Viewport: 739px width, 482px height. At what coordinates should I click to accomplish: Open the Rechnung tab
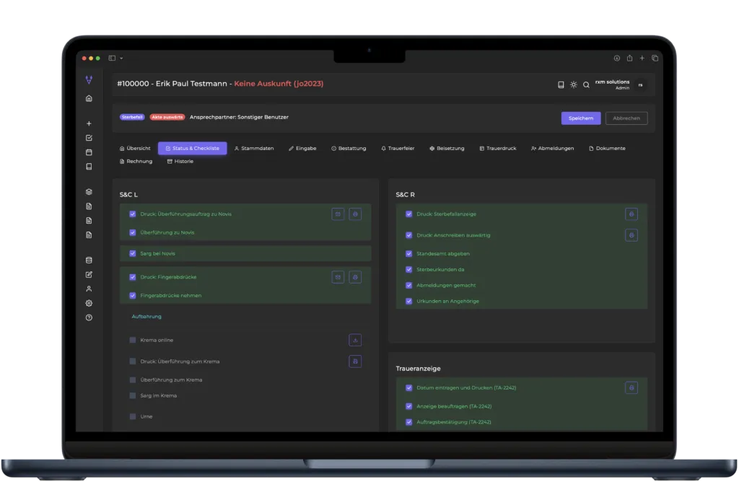point(136,161)
